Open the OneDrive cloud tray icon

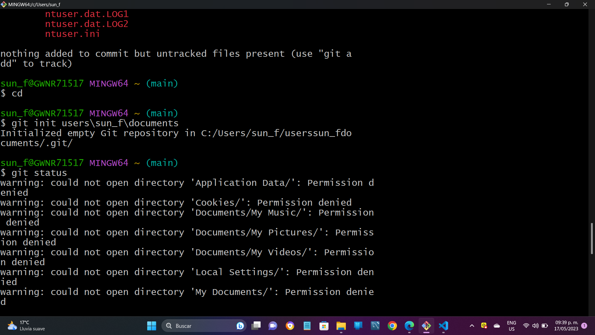click(497, 326)
